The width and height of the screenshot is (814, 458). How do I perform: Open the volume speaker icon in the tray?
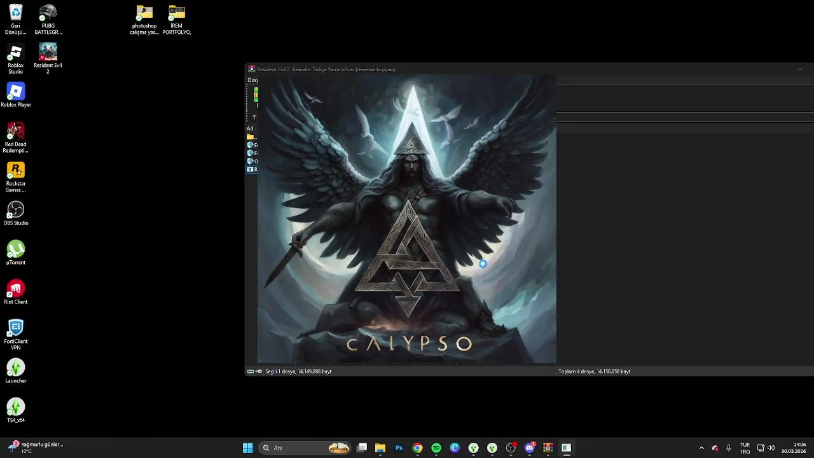(x=771, y=448)
